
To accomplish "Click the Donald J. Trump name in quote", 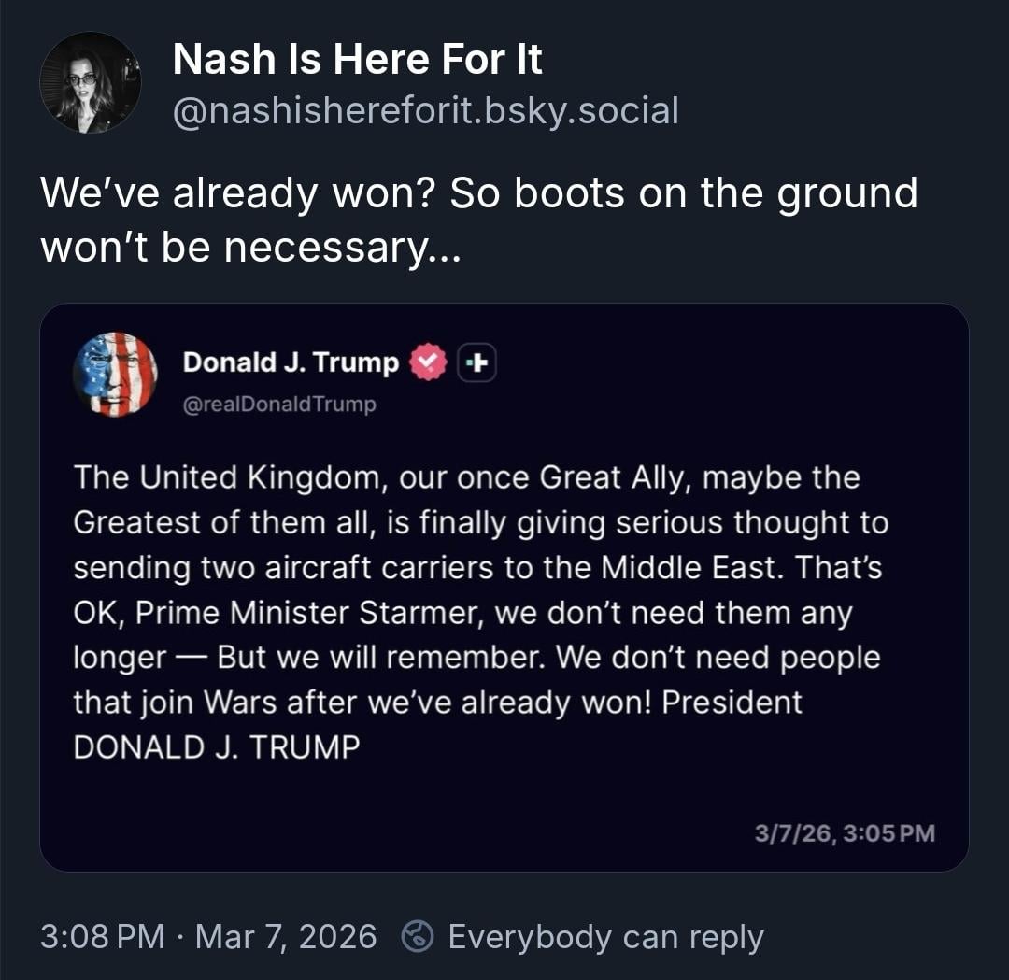I will (291, 362).
